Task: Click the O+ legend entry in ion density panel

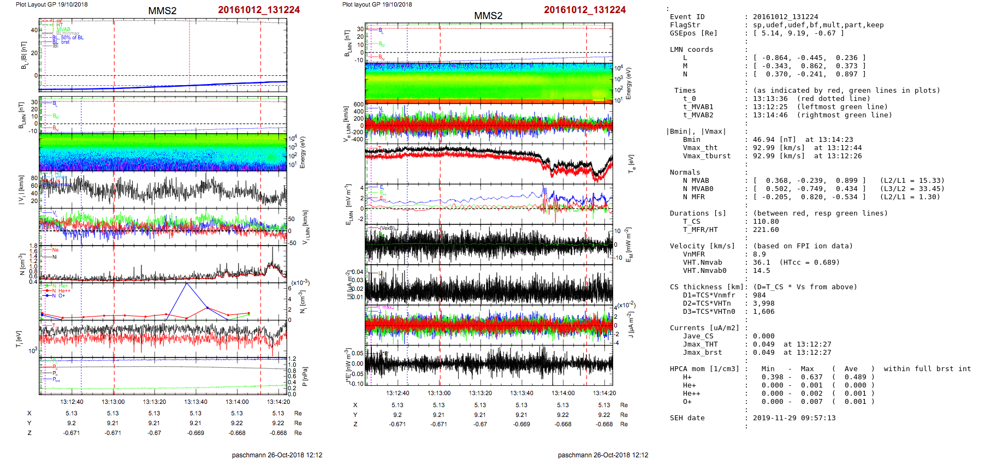Action: pyautogui.click(x=61, y=296)
